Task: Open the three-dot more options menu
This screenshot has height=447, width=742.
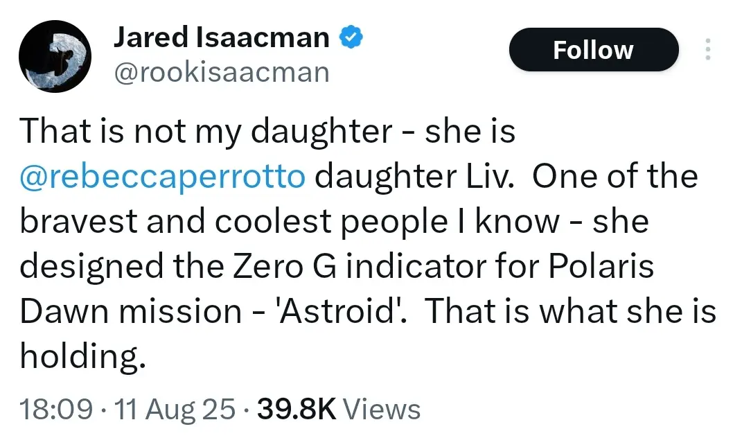Action: [707, 49]
